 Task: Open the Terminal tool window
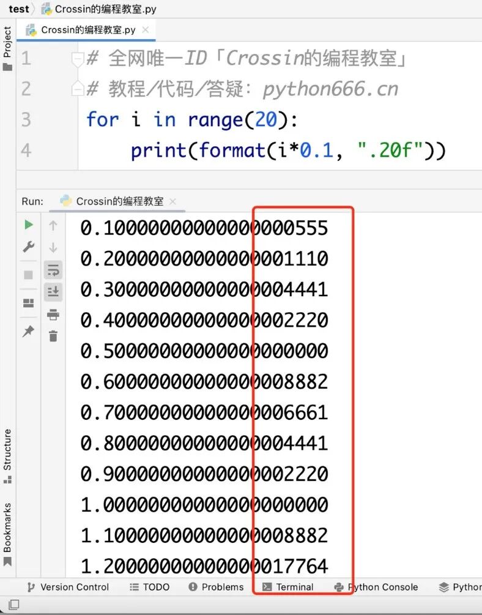click(x=288, y=587)
